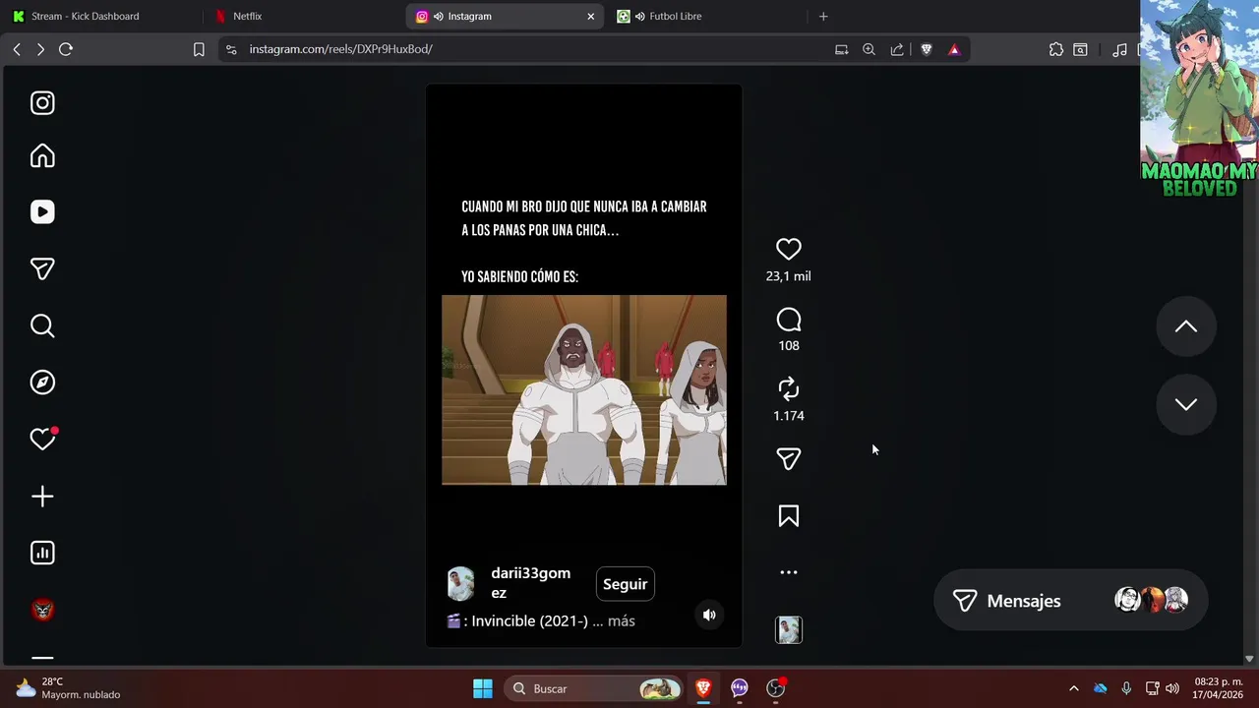Screen dimensions: 1259x708
Task: Open Brave browser from taskbar
Action: (703, 688)
